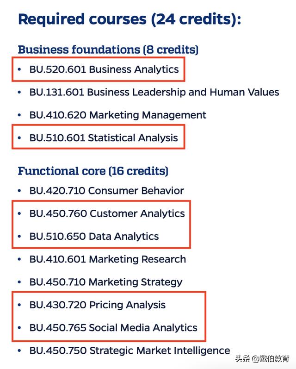
Task: Click the bullet before Pricing Analysis
Action: (x=19, y=305)
